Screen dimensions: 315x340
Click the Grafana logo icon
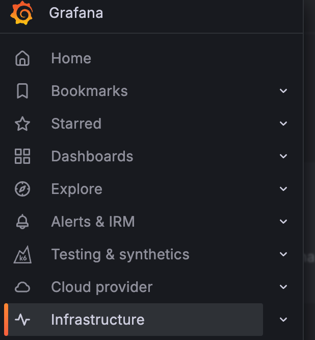(22, 13)
